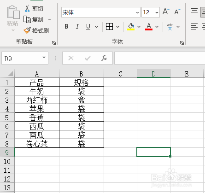
Task: Click the Insert Function fx icon
Action: click(104, 58)
